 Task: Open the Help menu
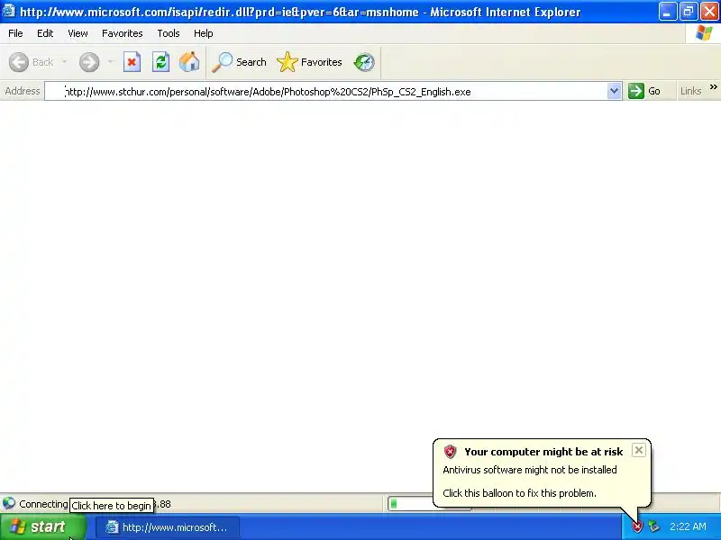(204, 33)
